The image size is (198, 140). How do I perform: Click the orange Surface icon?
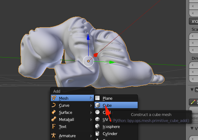[x=54, y=112]
